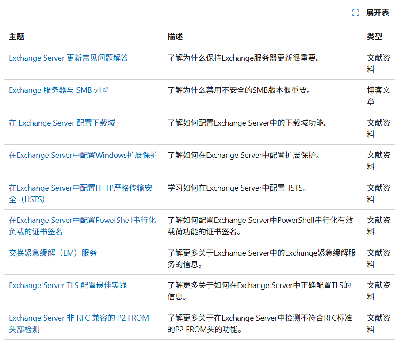Screen dimensions: 401x345
Task: Click the 类型 column header
Action: point(375,37)
